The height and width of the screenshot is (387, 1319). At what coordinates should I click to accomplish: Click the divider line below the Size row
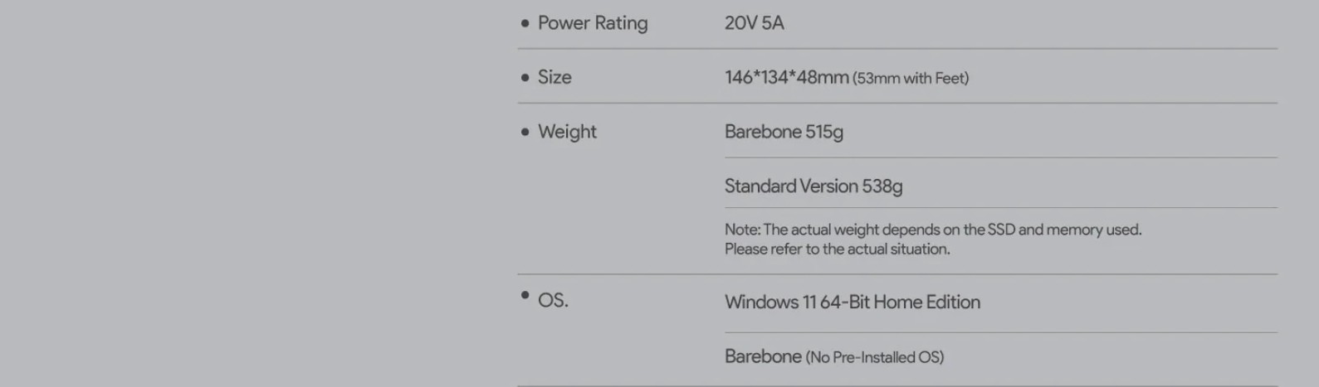tap(896, 104)
